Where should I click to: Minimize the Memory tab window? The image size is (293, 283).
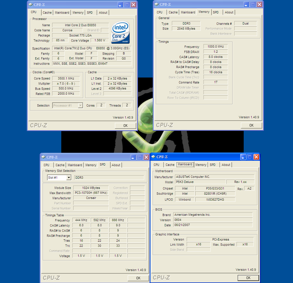coord(246,4)
